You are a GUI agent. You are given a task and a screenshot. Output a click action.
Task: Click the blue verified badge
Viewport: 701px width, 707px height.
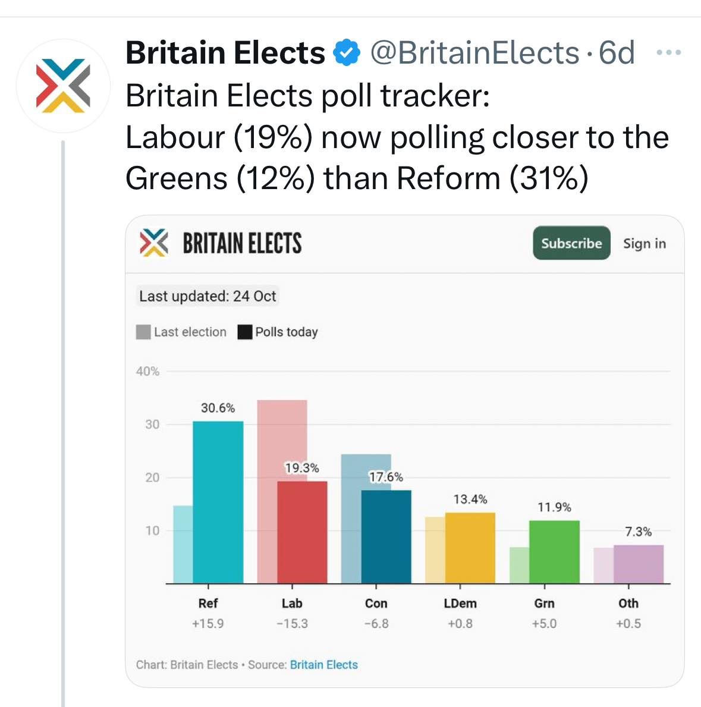point(347,52)
